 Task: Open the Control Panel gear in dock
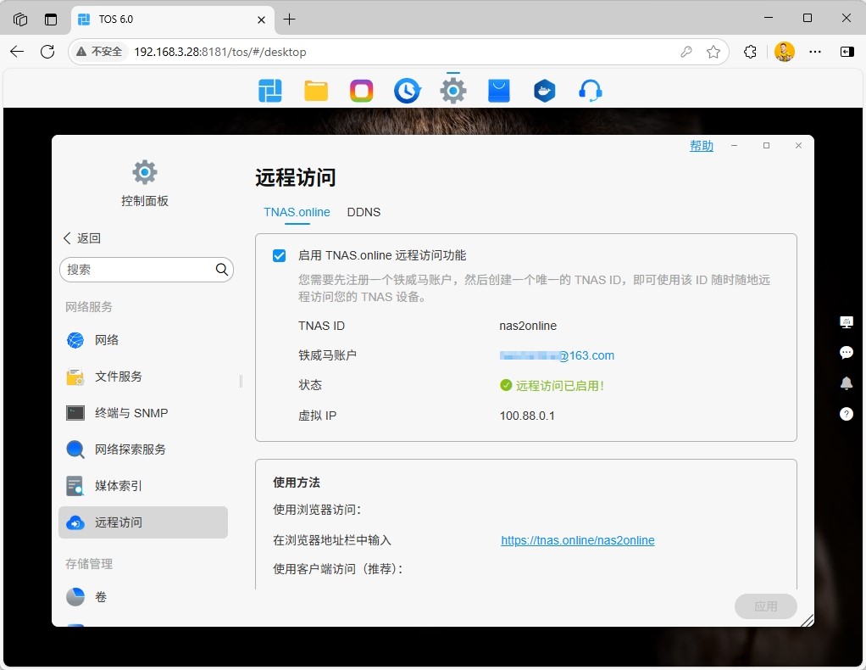pyautogui.click(x=452, y=91)
